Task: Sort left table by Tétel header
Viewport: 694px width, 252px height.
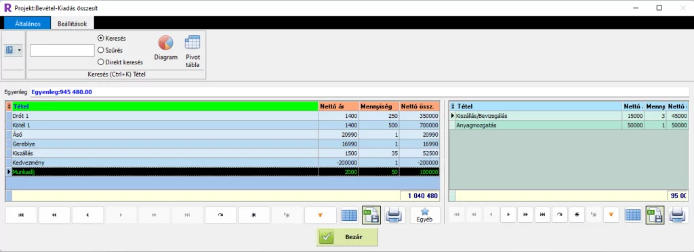Action: coord(165,106)
